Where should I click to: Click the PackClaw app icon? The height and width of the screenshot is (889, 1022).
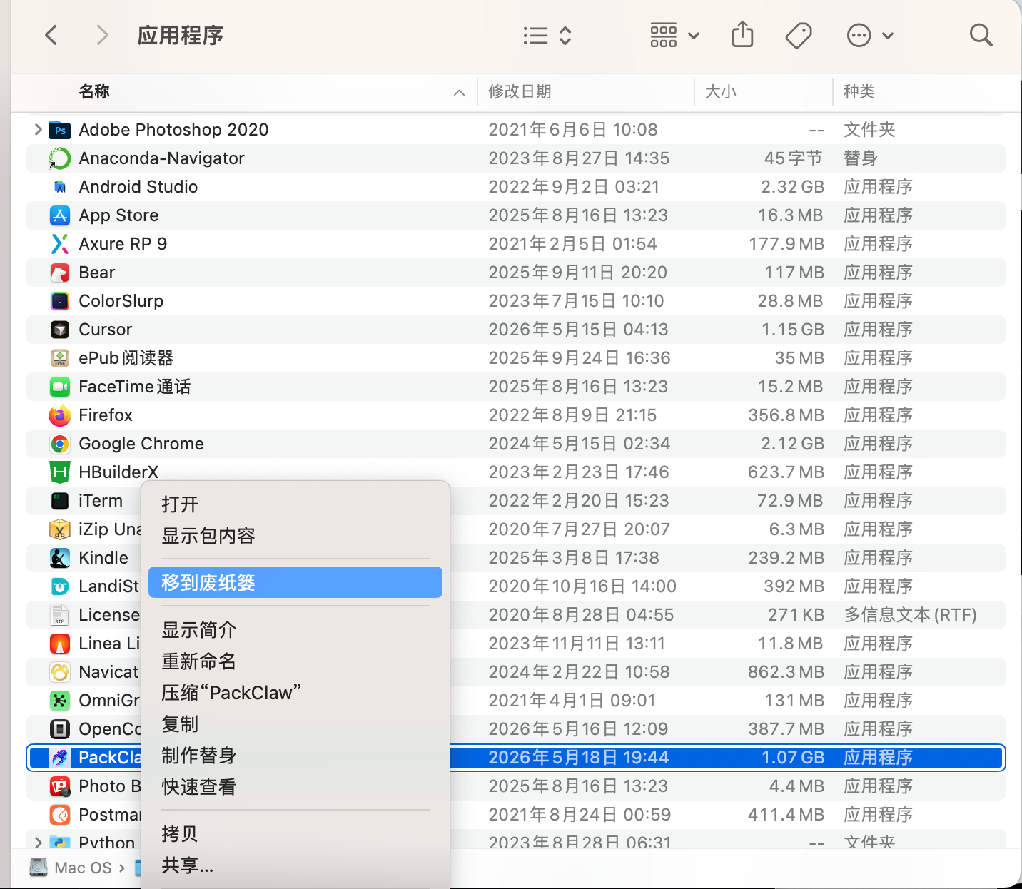60,758
